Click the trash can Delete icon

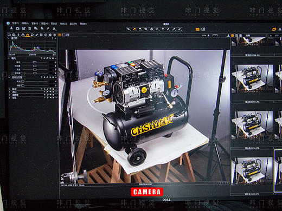[x=29, y=29]
